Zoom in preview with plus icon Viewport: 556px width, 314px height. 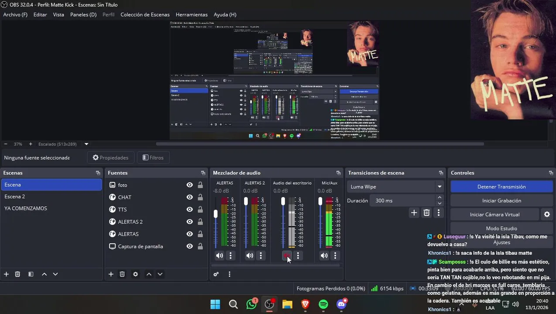pos(31,144)
